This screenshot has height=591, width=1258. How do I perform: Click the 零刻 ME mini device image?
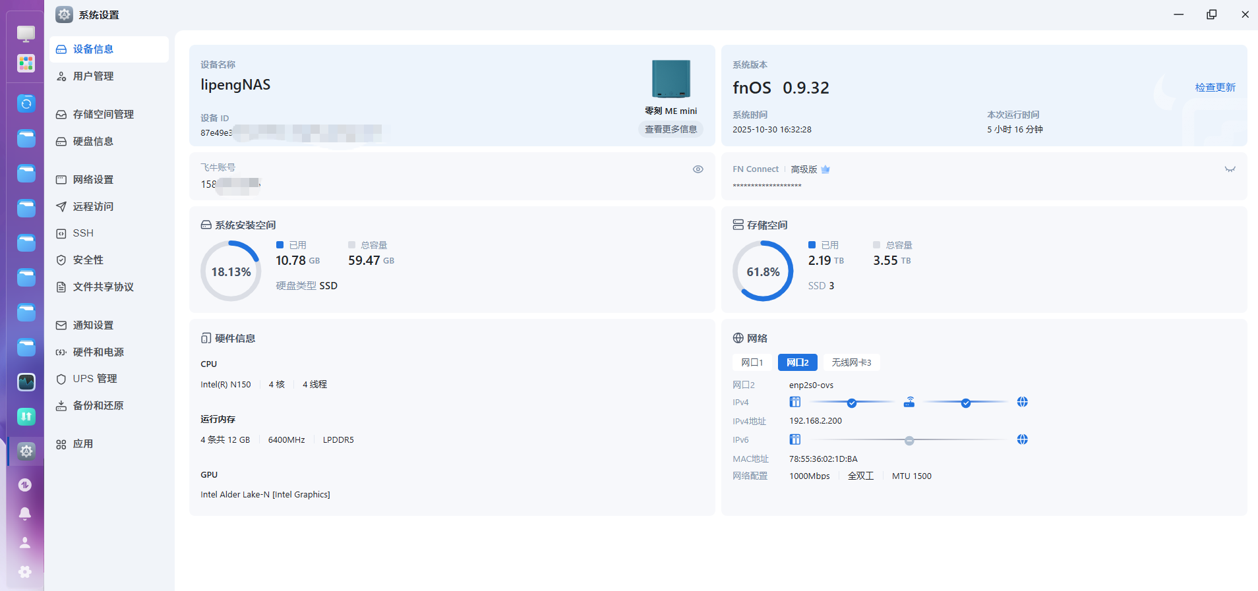point(671,79)
